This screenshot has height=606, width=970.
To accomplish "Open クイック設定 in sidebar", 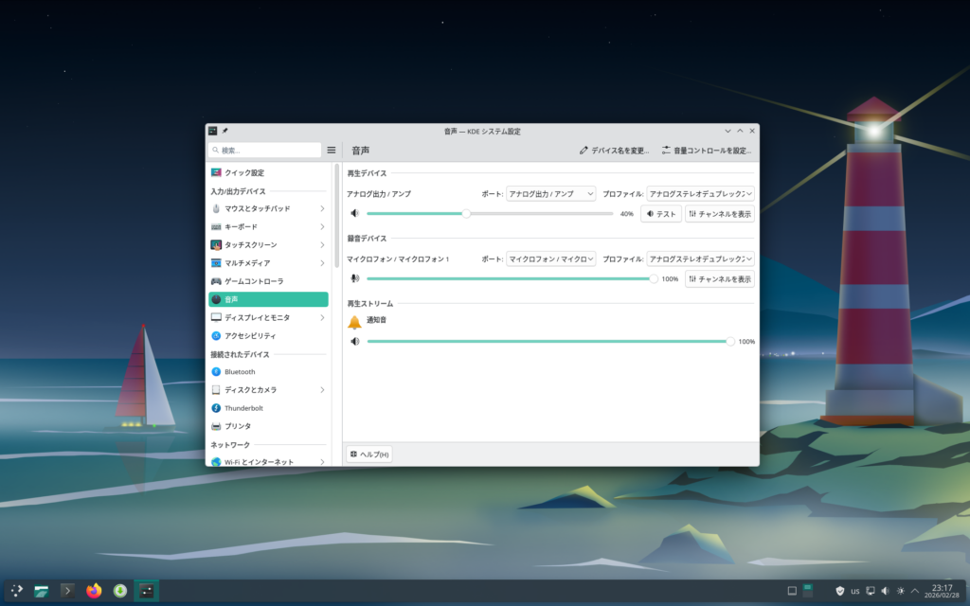I will [244, 172].
